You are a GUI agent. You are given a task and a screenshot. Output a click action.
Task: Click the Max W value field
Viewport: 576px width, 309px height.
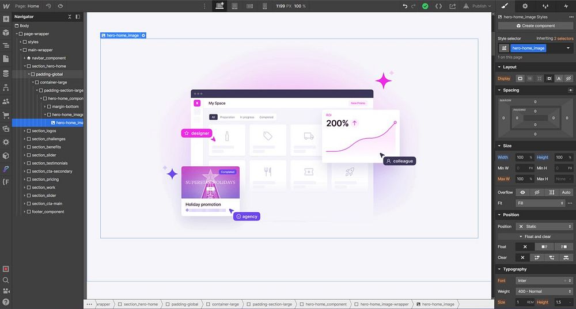pos(524,179)
